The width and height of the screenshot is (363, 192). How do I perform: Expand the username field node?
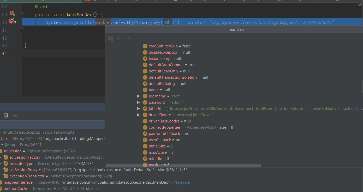click(139, 96)
